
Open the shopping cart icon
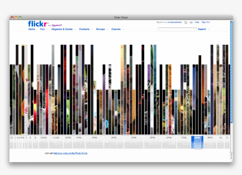tap(186, 22)
